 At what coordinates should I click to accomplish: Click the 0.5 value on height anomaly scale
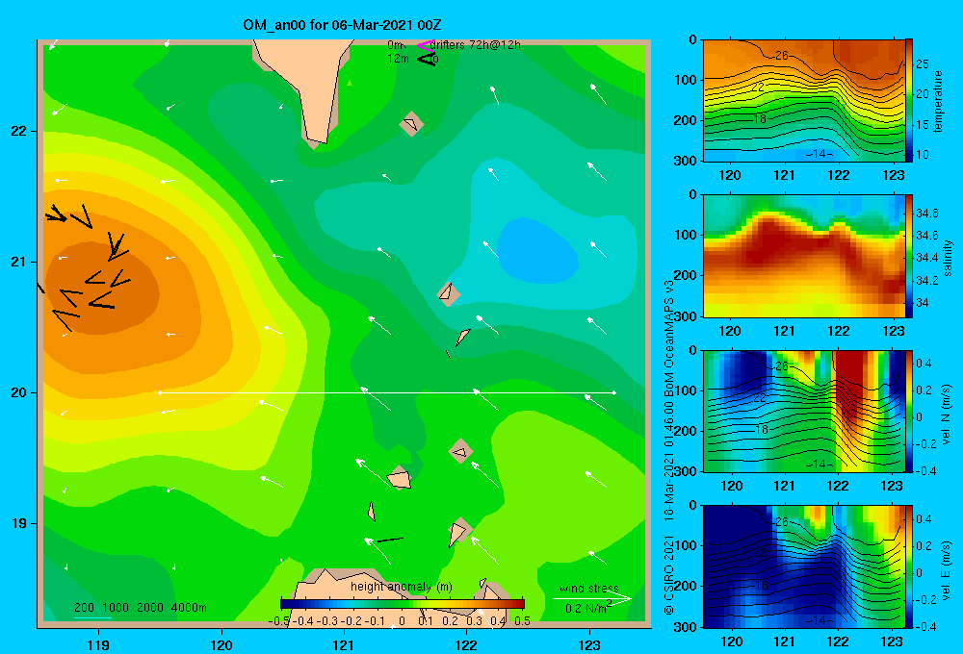pos(522,621)
